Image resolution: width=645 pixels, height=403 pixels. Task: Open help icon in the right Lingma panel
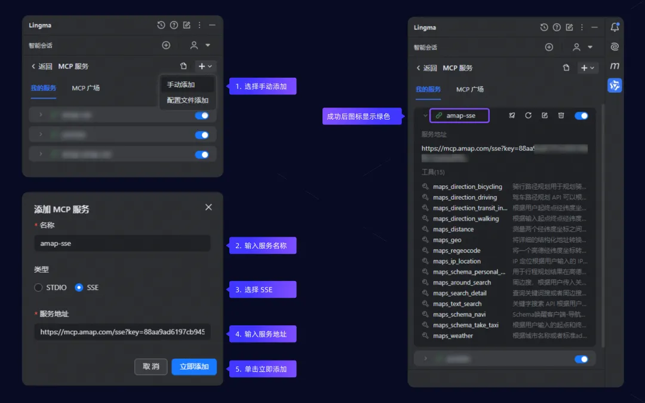coord(557,27)
